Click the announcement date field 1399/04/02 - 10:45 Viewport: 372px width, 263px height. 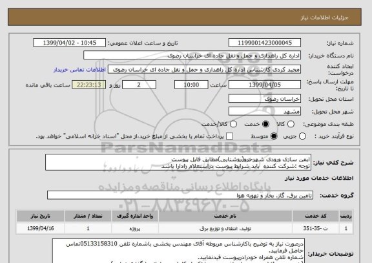pos(70,43)
